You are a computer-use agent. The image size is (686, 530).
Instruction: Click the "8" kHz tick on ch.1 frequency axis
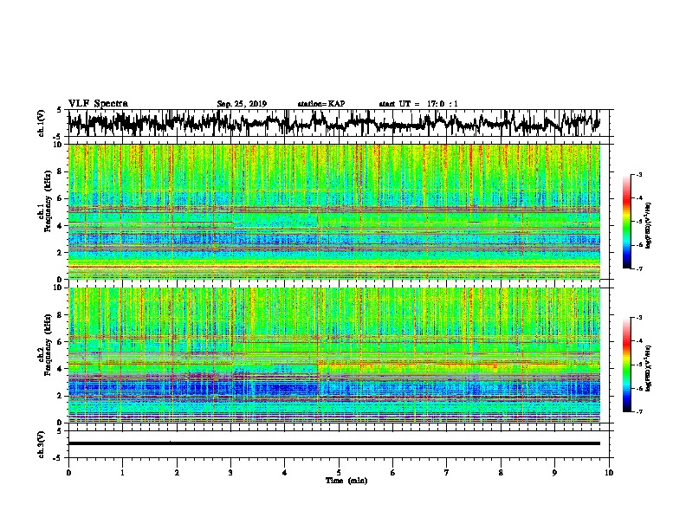pyautogui.click(x=61, y=171)
